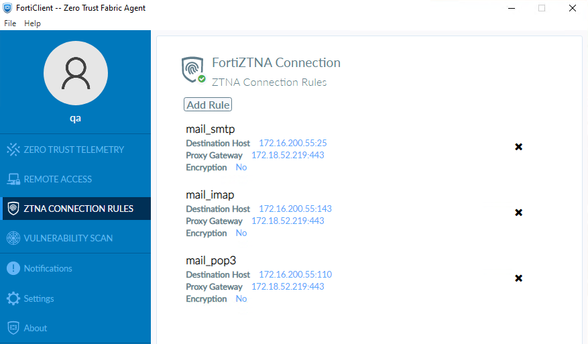Select the mail_smtp rule name

211,129
